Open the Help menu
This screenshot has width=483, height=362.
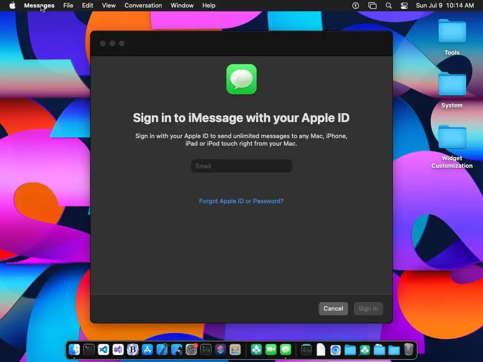point(208,6)
